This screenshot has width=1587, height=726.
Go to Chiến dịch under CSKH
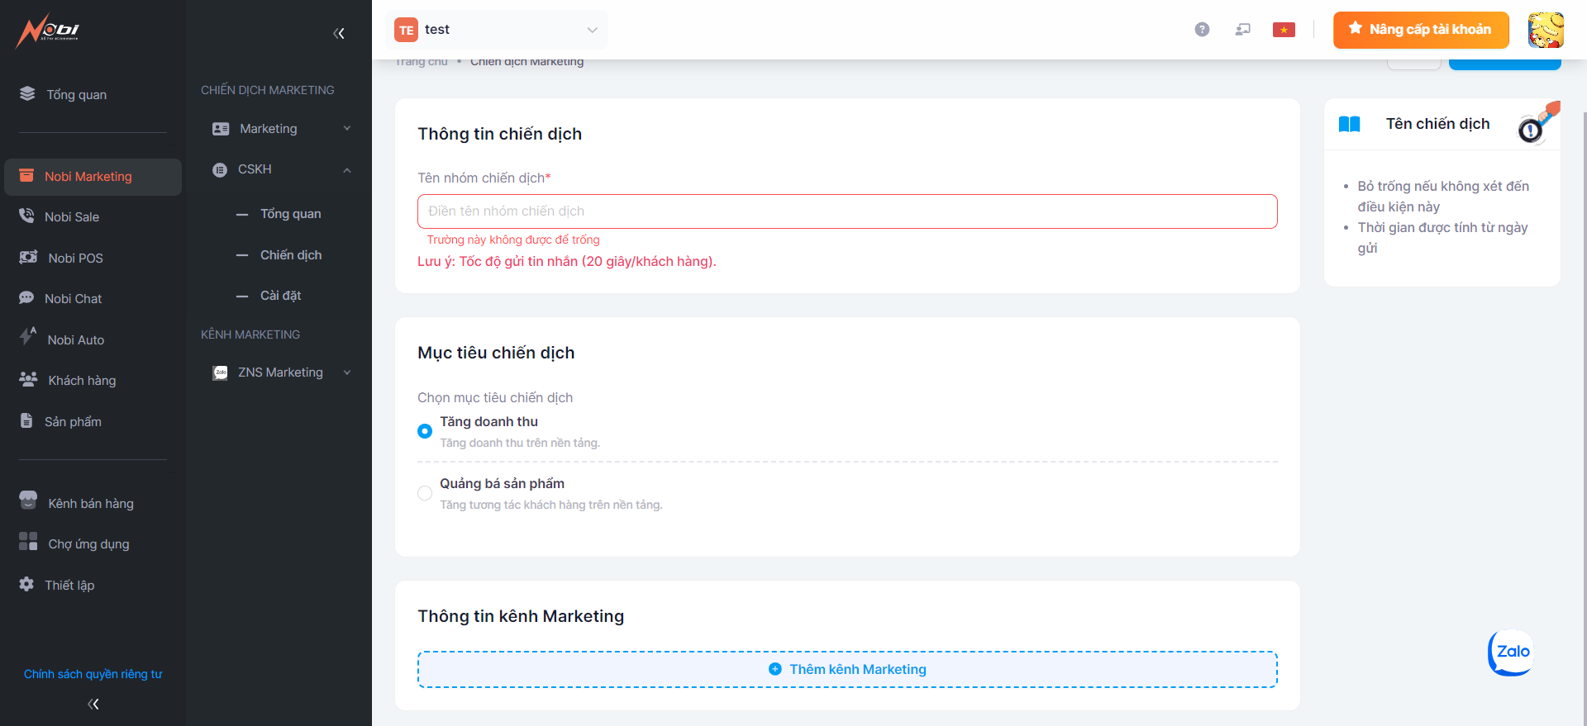[291, 255]
